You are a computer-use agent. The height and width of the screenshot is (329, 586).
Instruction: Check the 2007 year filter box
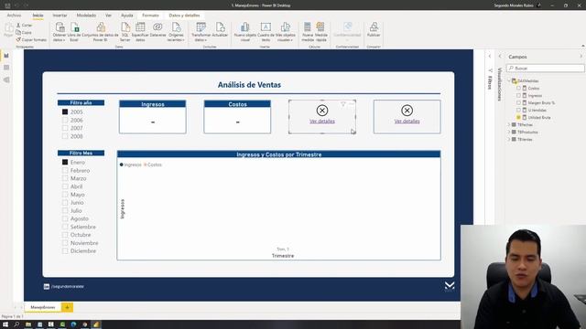[x=65, y=128]
